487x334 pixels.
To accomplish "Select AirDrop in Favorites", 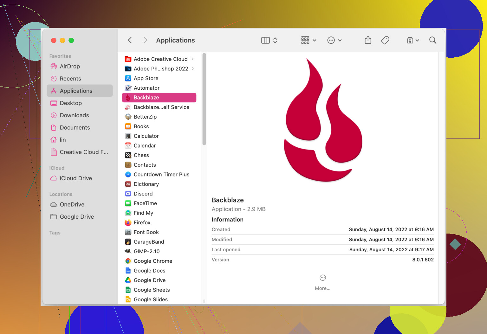I will 70,67.
